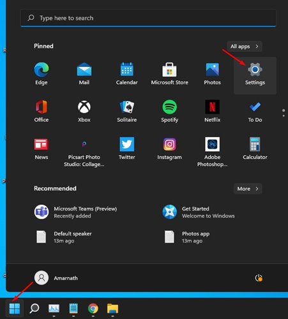Expand the All apps list
Viewport: 288px width, 319px height.
point(245,47)
